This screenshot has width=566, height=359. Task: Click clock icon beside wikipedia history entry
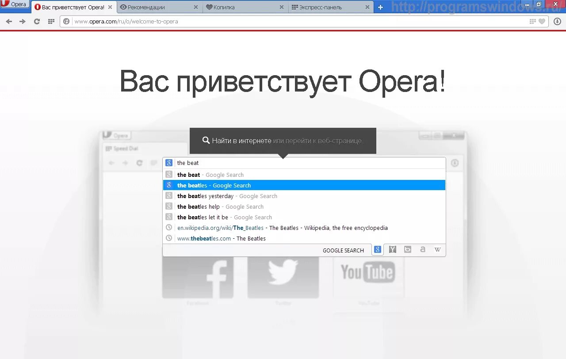pyautogui.click(x=169, y=228)
